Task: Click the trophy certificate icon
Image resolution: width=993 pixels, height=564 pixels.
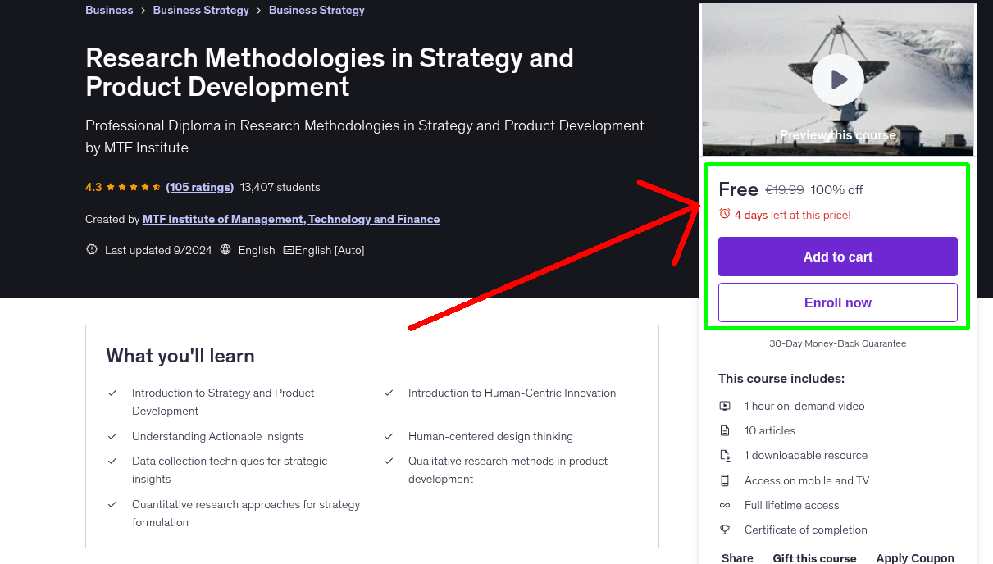Action: coord(725,530)
